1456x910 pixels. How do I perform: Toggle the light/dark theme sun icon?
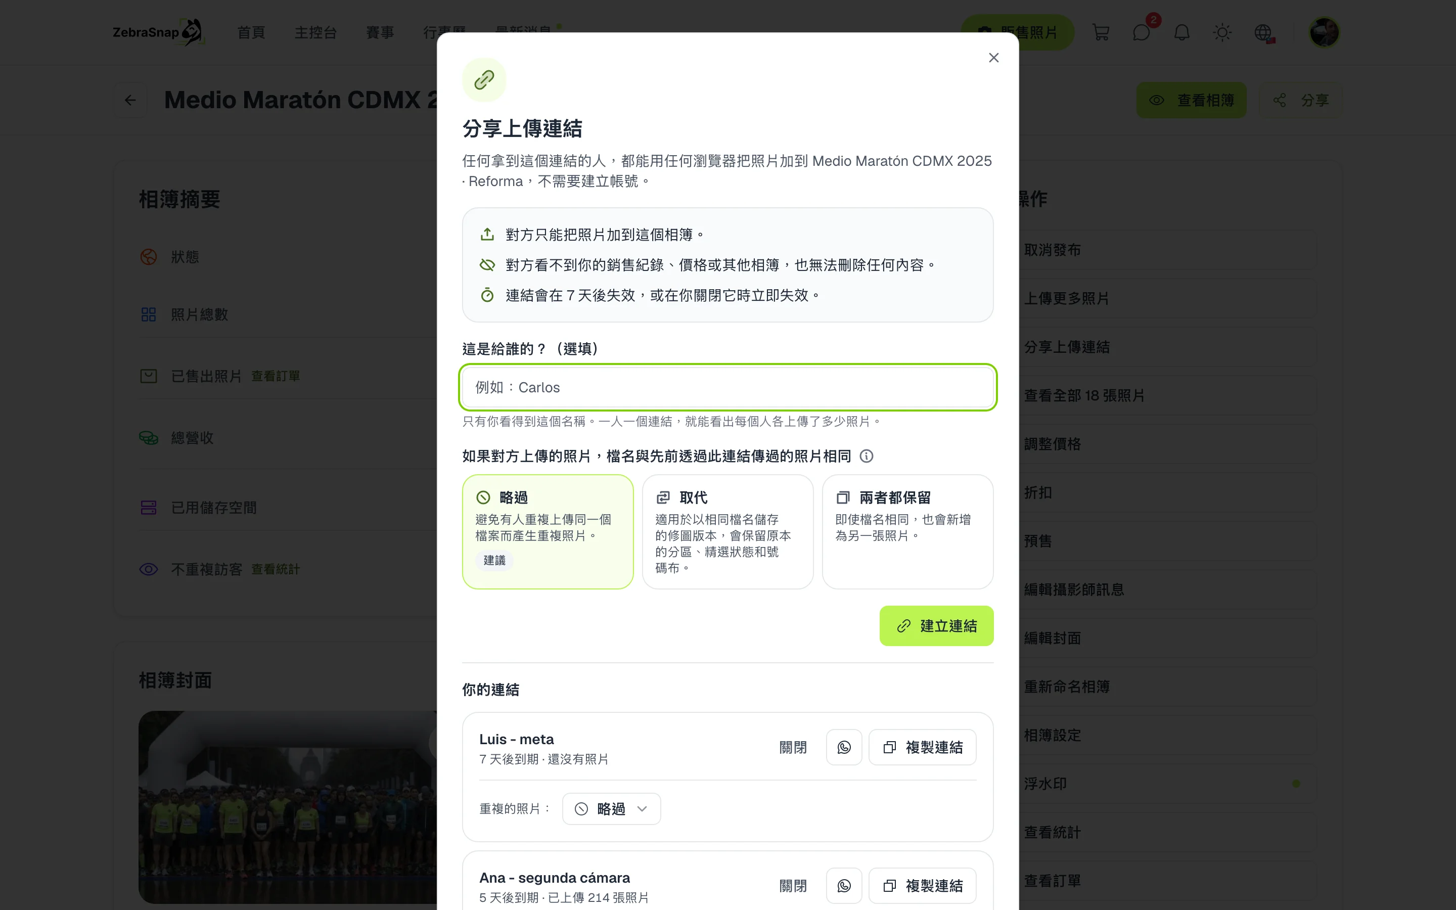1222,32
